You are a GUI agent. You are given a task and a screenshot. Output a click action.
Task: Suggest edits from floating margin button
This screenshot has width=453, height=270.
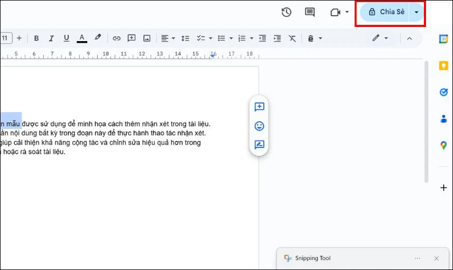click(259, 144)
